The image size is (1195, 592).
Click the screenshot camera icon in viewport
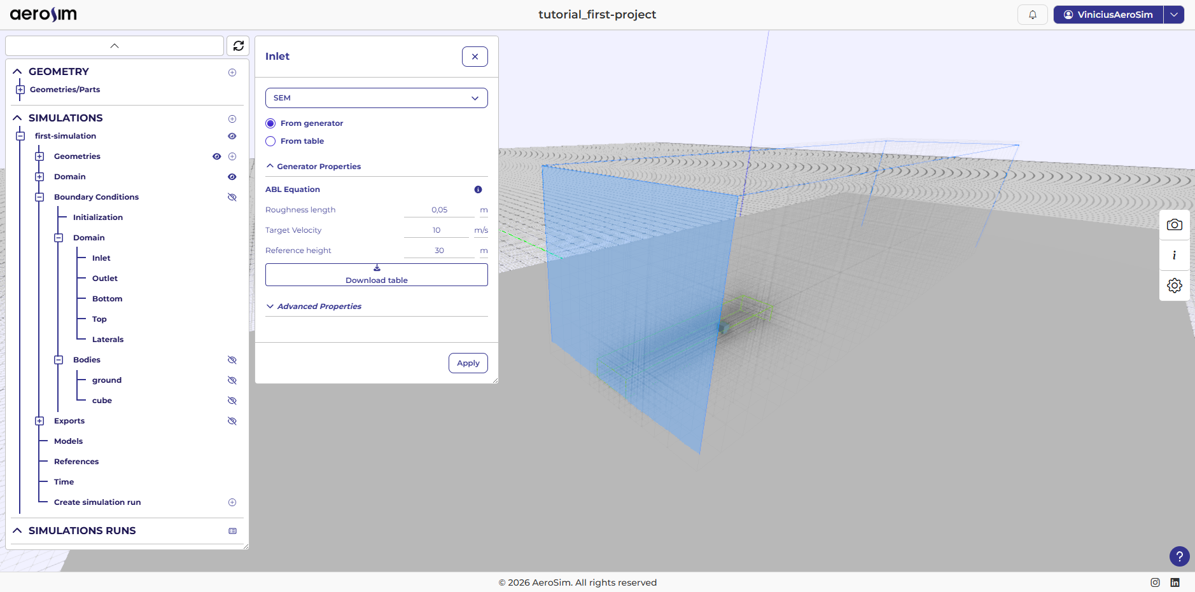point(1174,224)
